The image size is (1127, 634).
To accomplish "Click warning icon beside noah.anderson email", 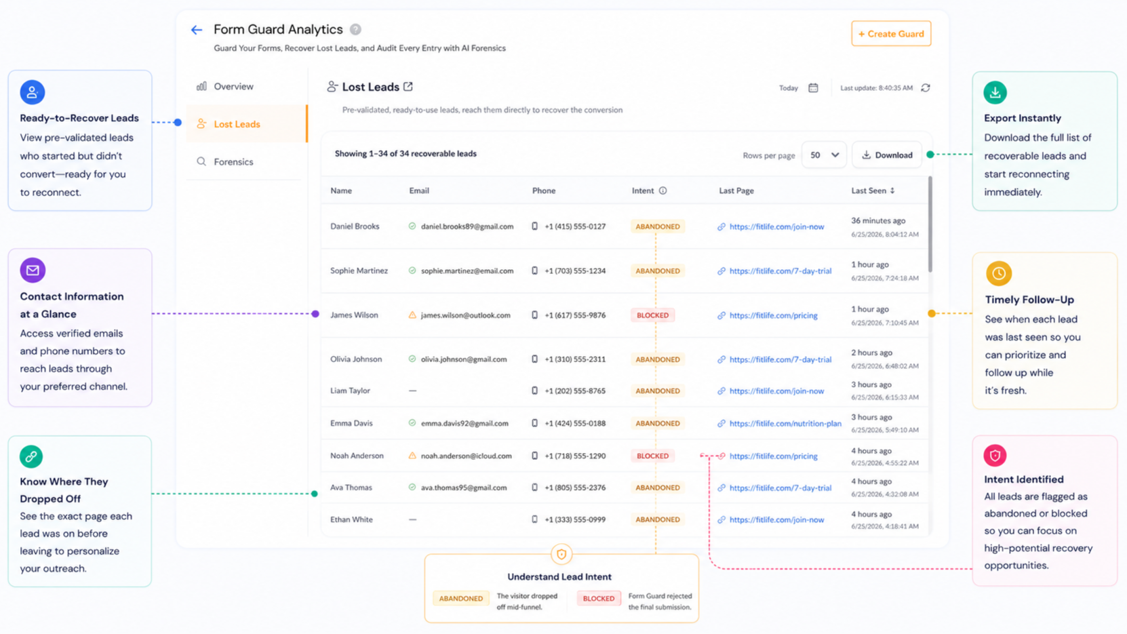I will (x=412, y=456).
